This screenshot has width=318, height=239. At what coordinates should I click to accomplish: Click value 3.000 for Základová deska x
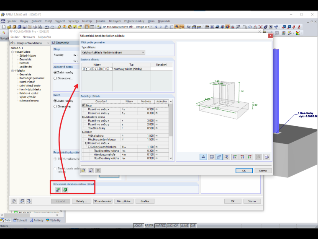(146, 120)
